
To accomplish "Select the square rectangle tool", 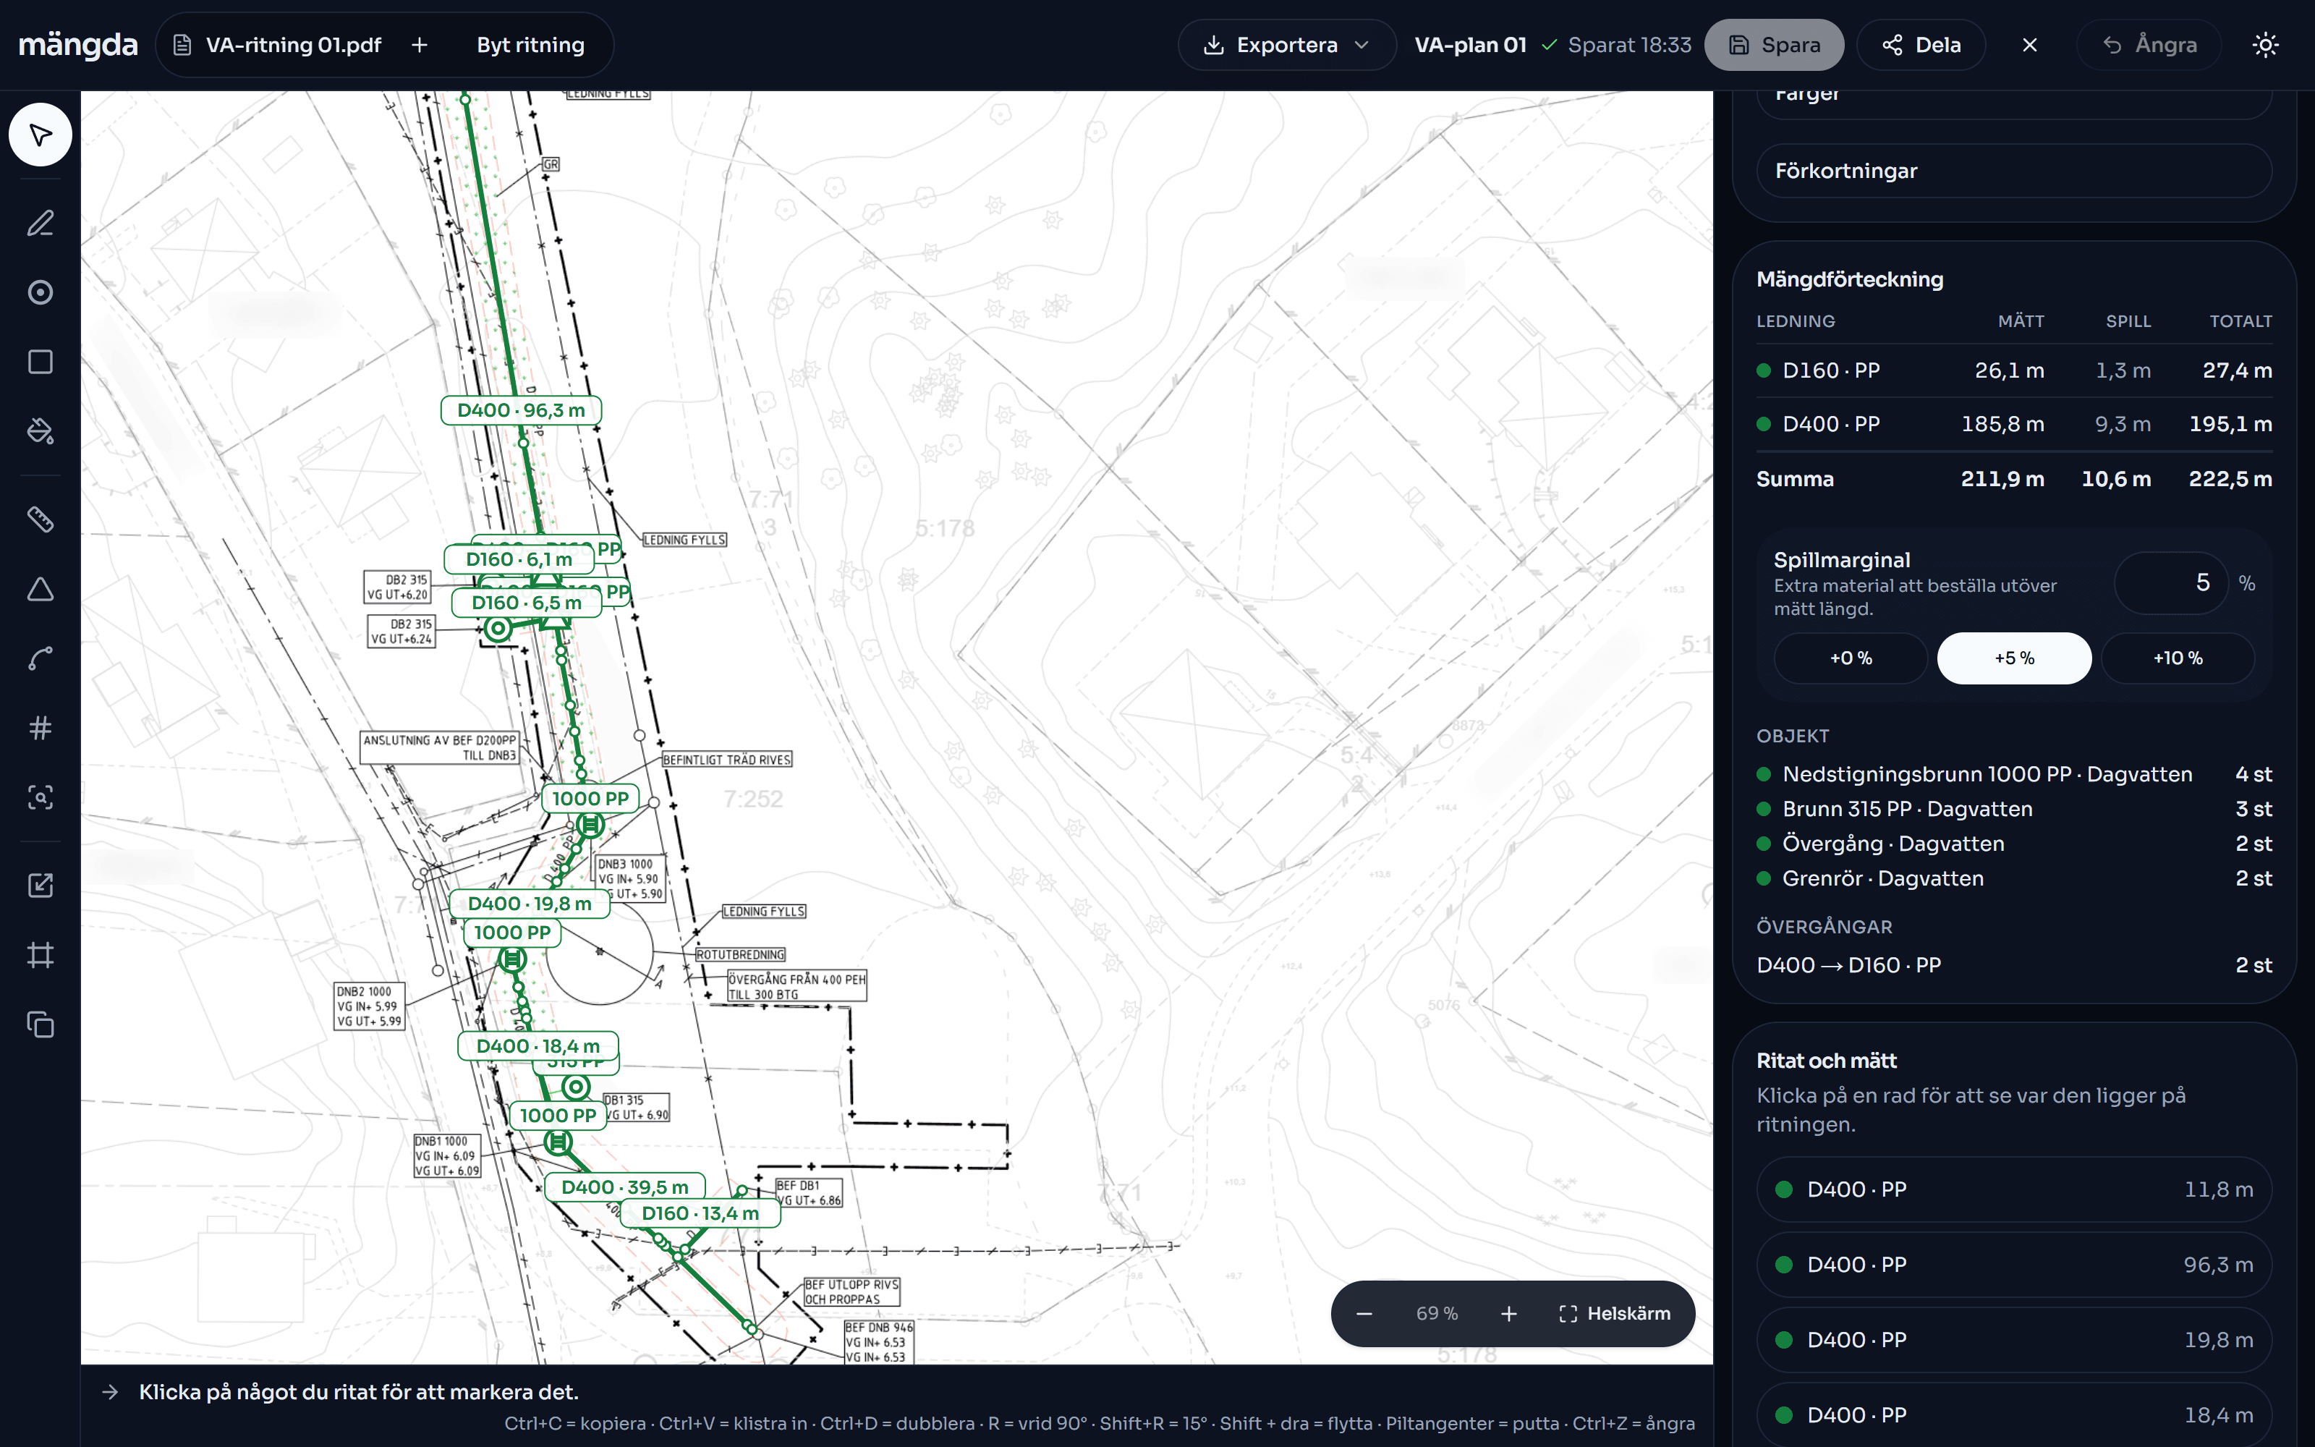I will pos(41,362).
